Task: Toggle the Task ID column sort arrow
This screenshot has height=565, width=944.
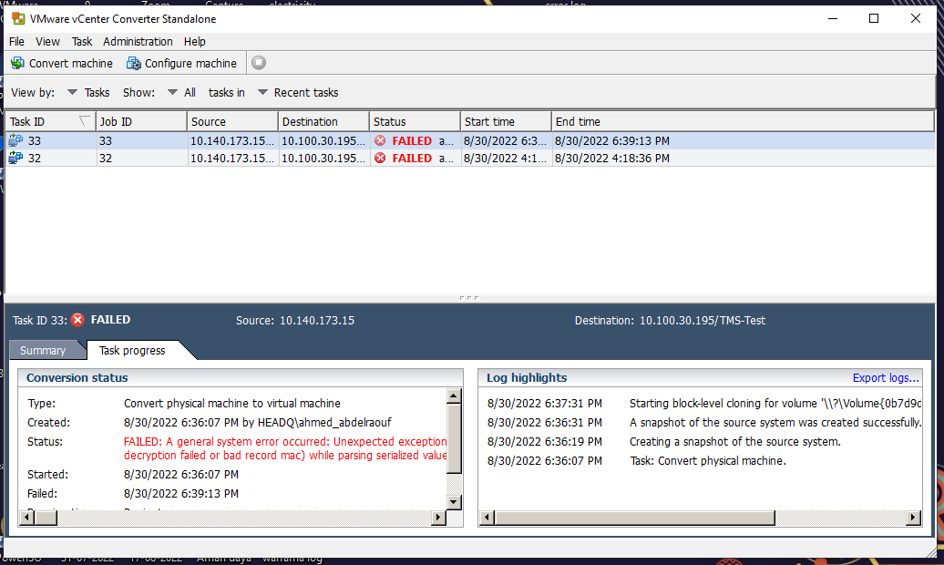Action: pos(84,121)
